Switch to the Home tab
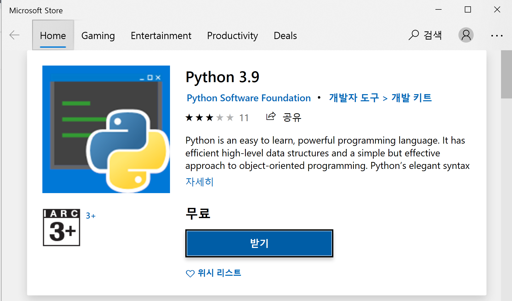Screen dimensions: 512x301 pos(53,35)
